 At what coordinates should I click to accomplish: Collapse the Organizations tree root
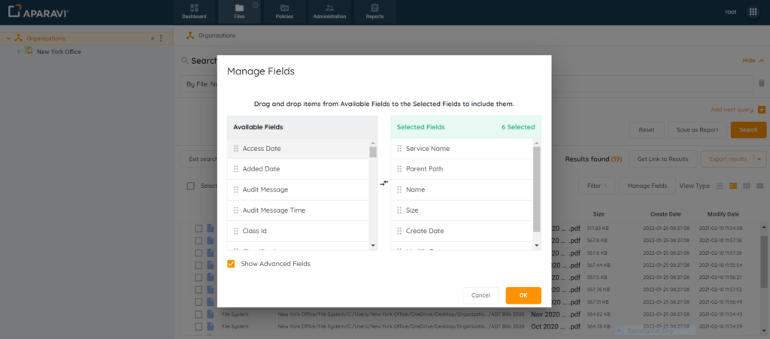click(x=8, y=38)
